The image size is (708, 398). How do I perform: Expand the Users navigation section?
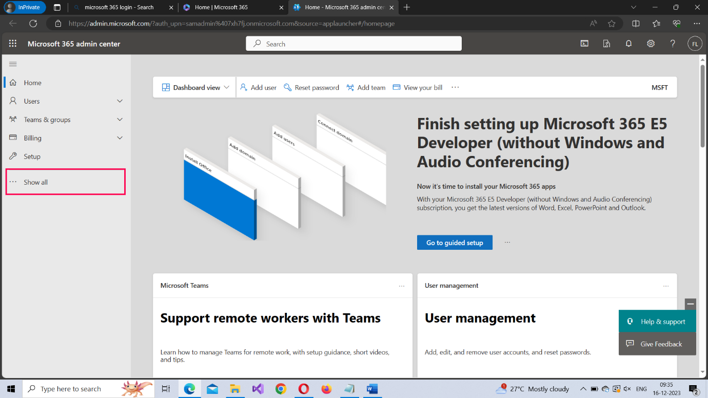tap(120, 101)
